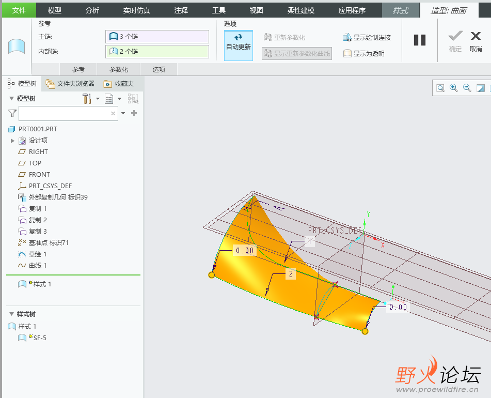This screenshot has height=398, width=491.
Task: Collapse the 模型树 section header
Action: coord(11,98)
